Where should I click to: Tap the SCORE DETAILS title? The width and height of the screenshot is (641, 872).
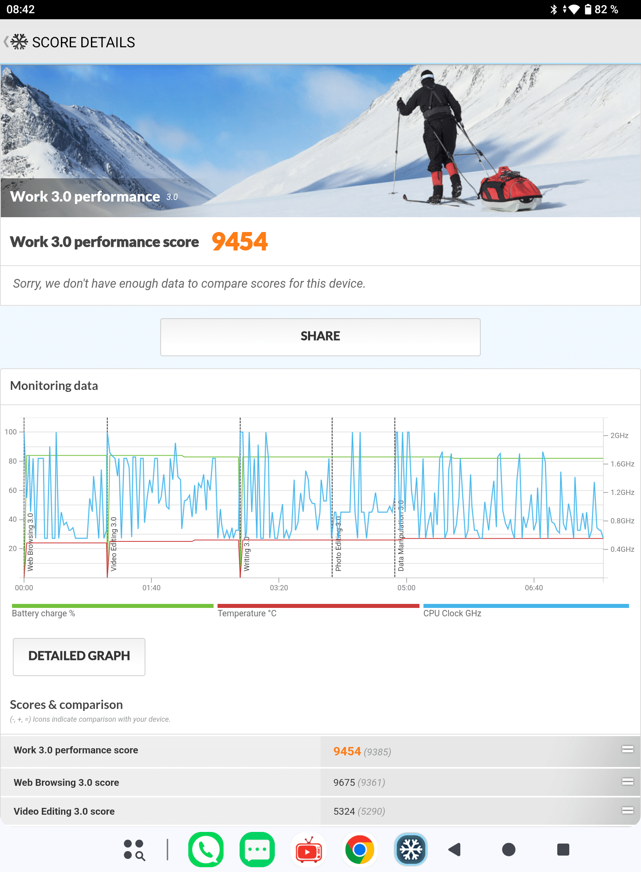point(83,42)
